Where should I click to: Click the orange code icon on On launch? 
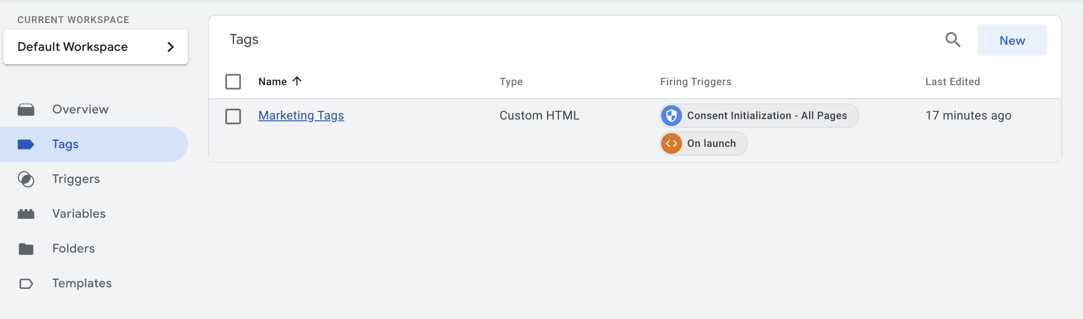(672, 143)
